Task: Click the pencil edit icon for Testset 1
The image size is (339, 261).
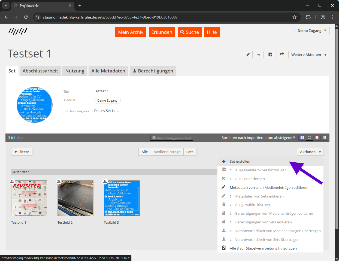Action: 247,54
